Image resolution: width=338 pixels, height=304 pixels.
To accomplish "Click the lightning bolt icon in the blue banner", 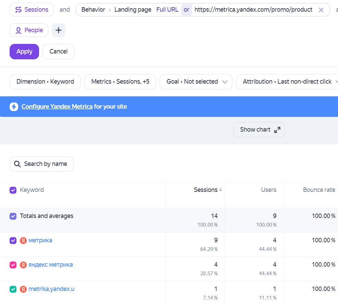I will [x=14, y=107].
